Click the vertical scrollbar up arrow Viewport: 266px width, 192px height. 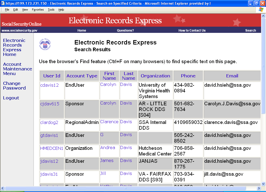[263, 16]
